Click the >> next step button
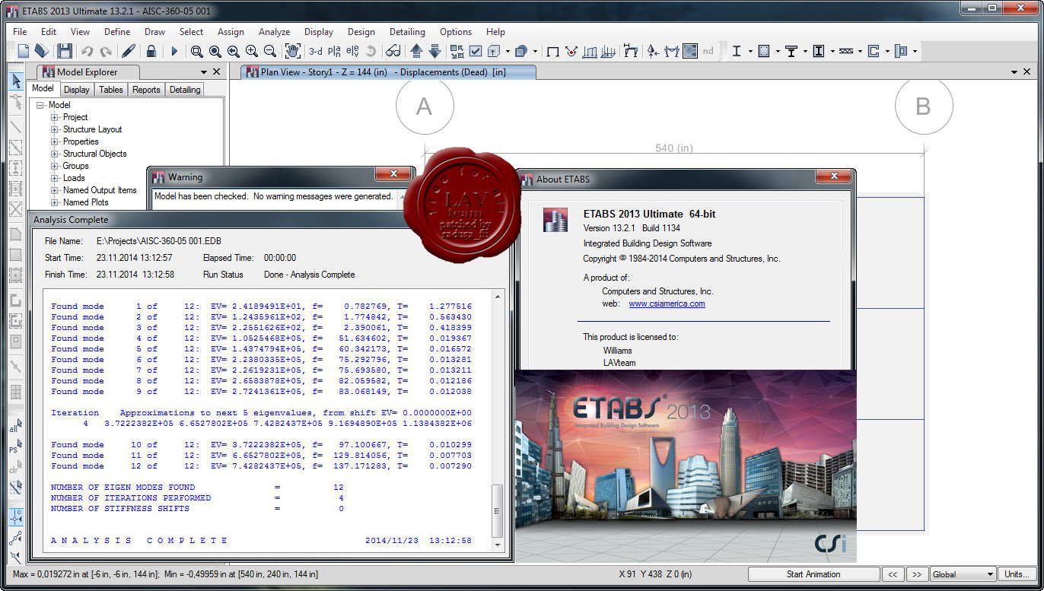This screenshot has width=1044, height=591. click(x=917, y=574)
